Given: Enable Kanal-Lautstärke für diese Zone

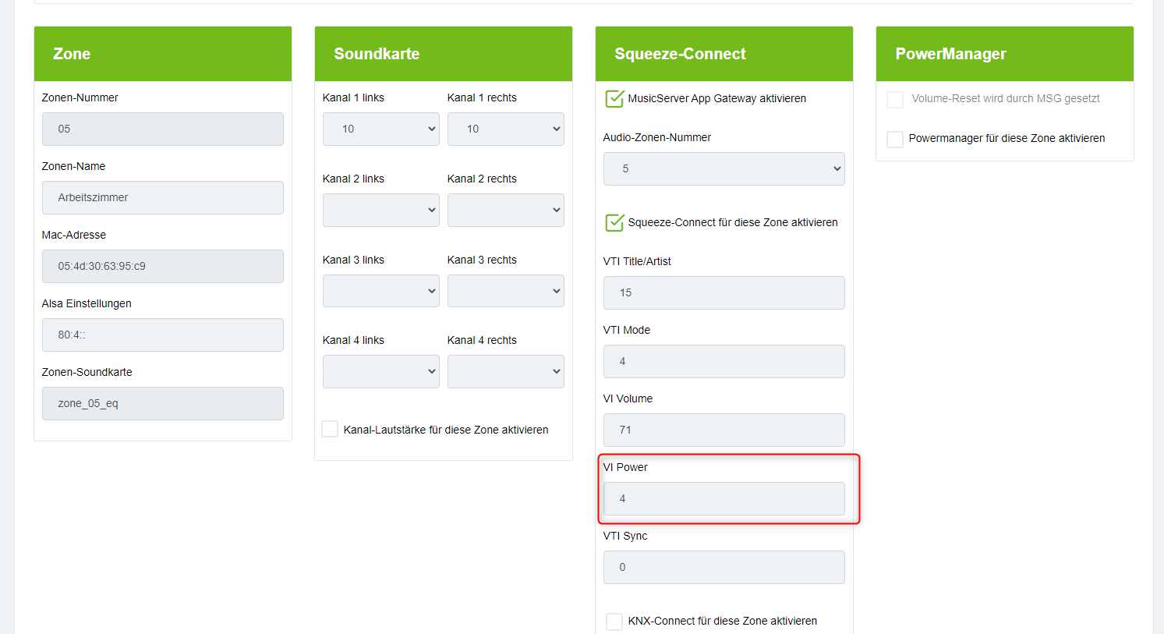Looking at the screenshot, I should click(x=330, y=430).
